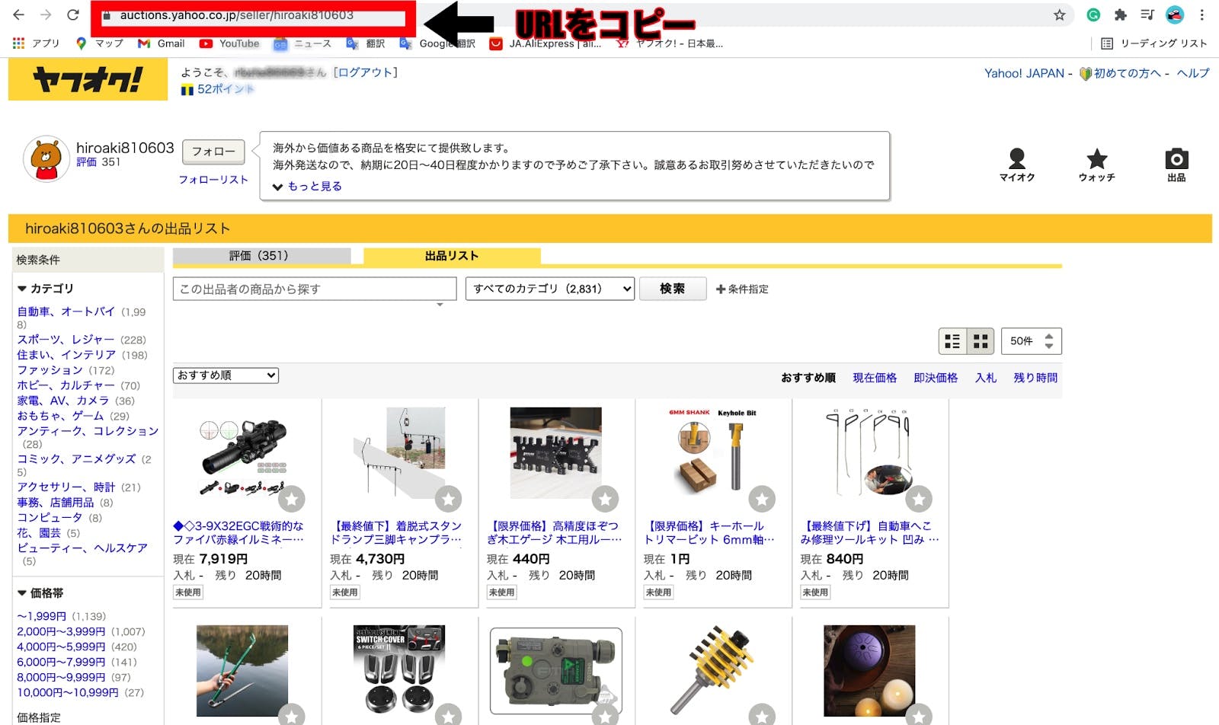
Task: Select the 出品リスト tab
Action: click(x=452, y=256)
